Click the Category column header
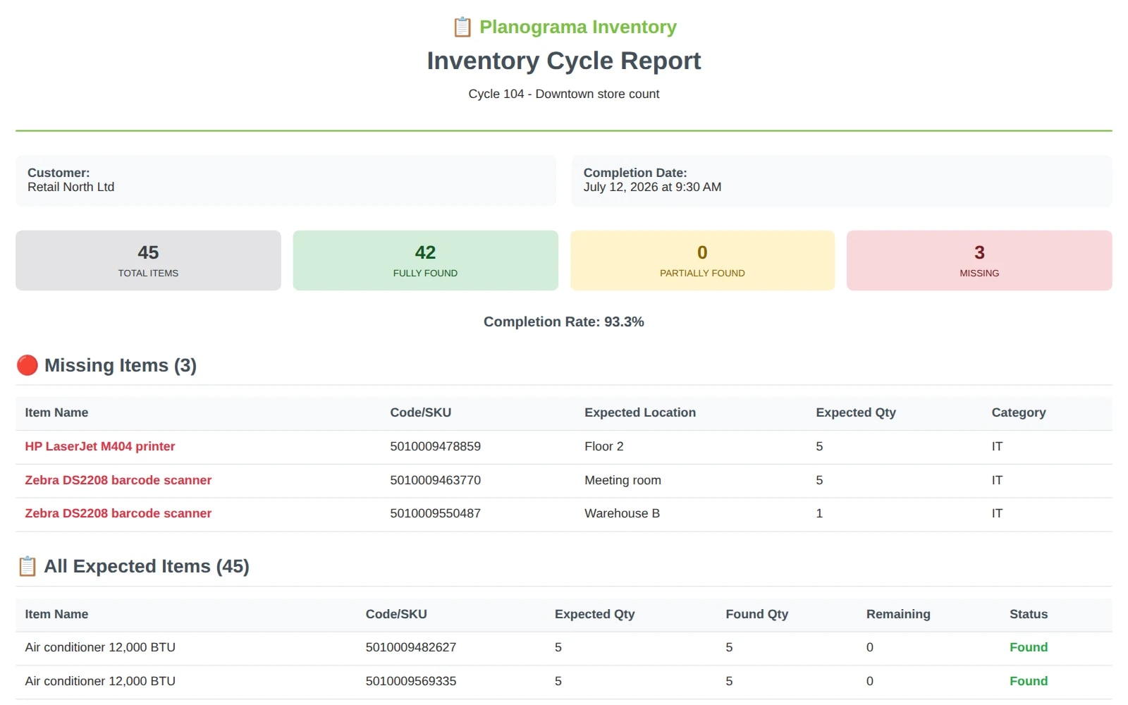 point(1019,412)
